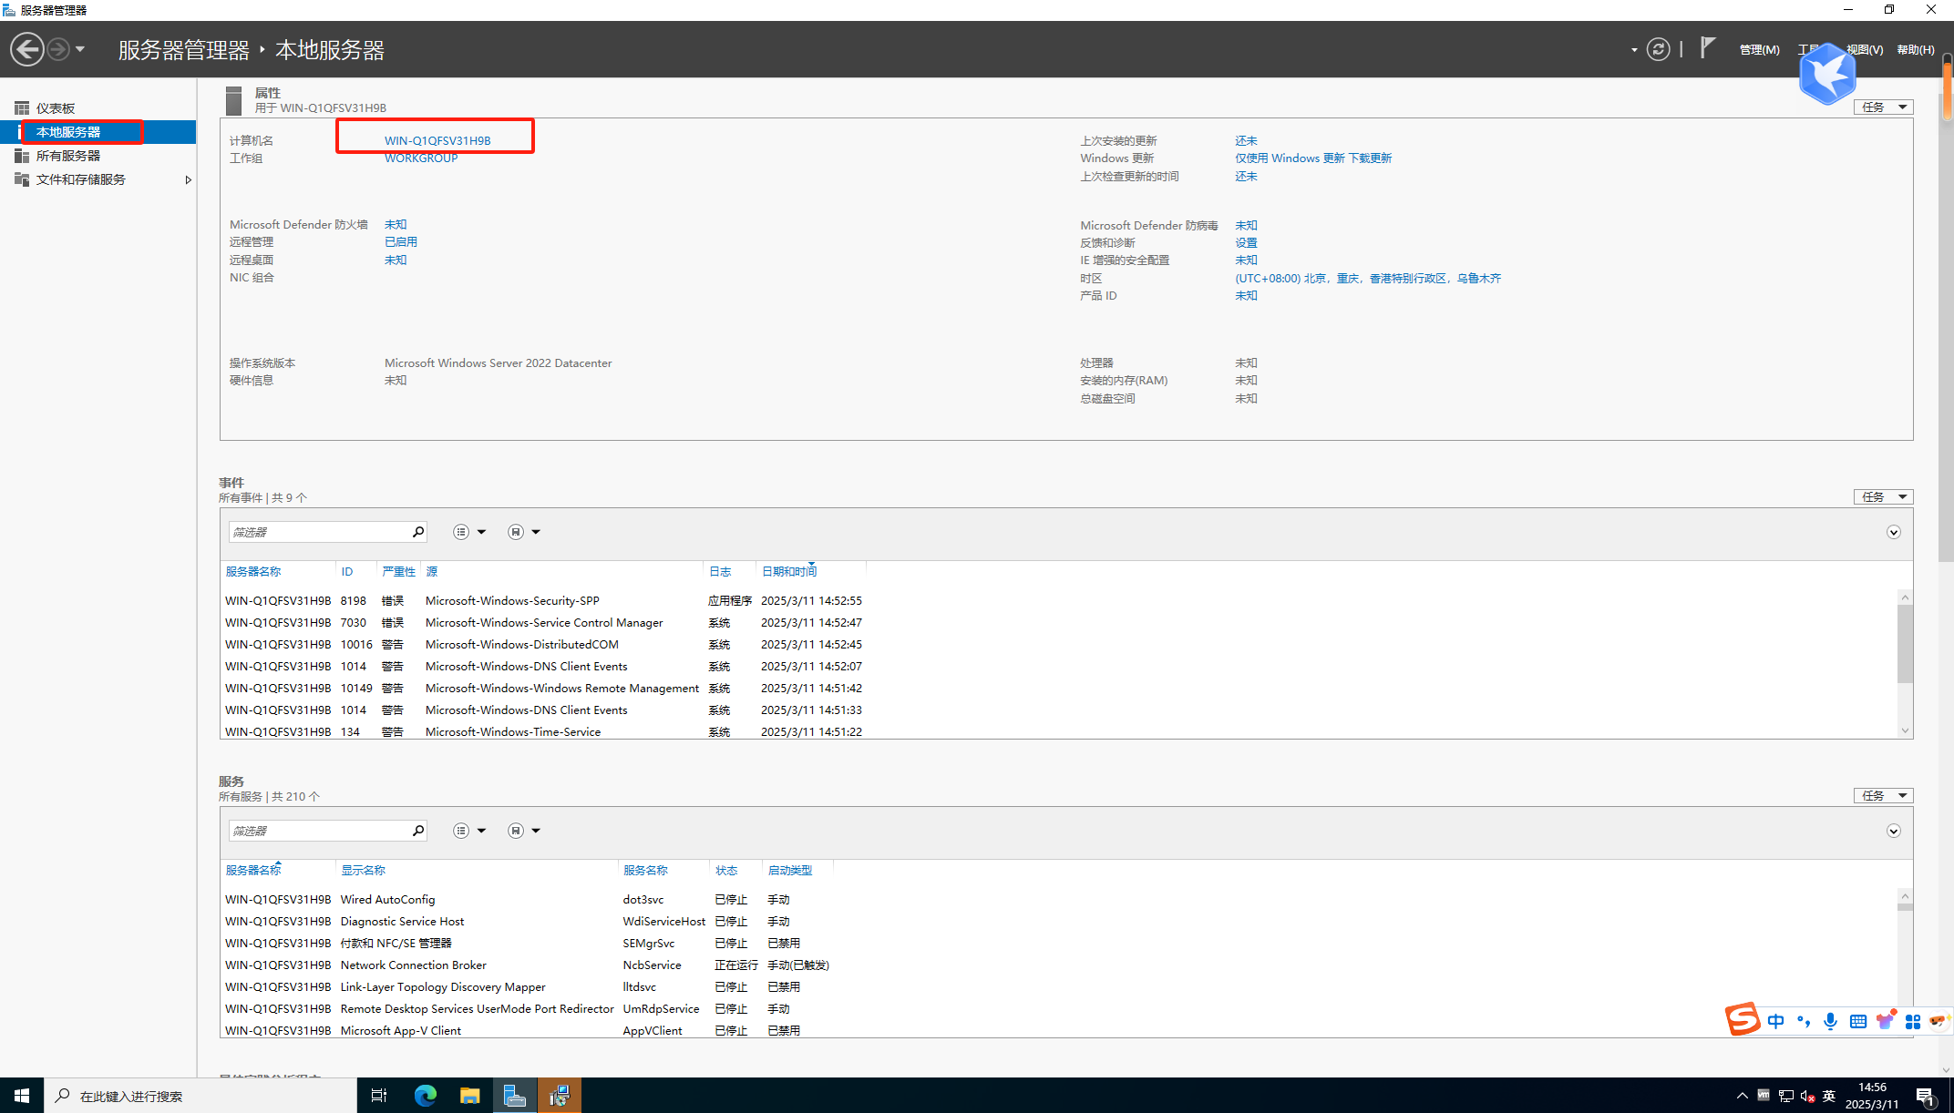Click the Events filter search magnifier icon

click(x=418, y=532)
